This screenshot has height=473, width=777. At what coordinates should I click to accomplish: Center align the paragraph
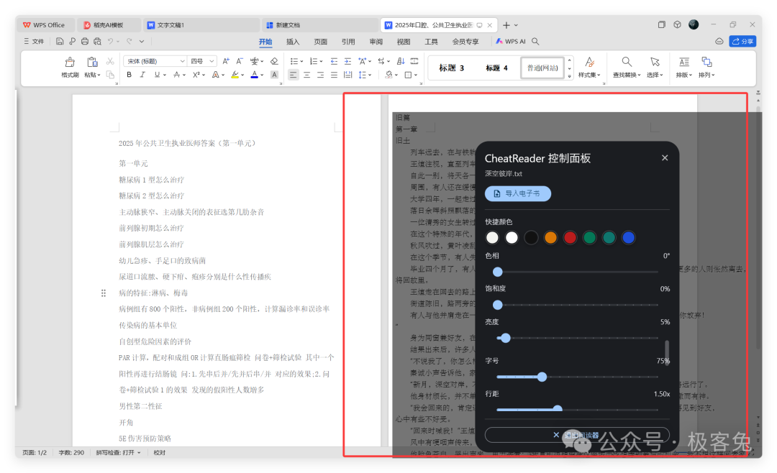(x=306, y=75)
